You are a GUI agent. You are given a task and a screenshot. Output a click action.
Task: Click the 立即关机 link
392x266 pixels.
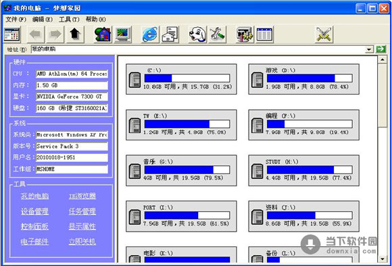coord(82,242)
